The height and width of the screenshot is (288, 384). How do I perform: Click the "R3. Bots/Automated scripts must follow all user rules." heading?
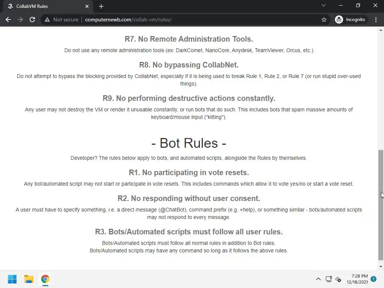[x=189, y=232]
